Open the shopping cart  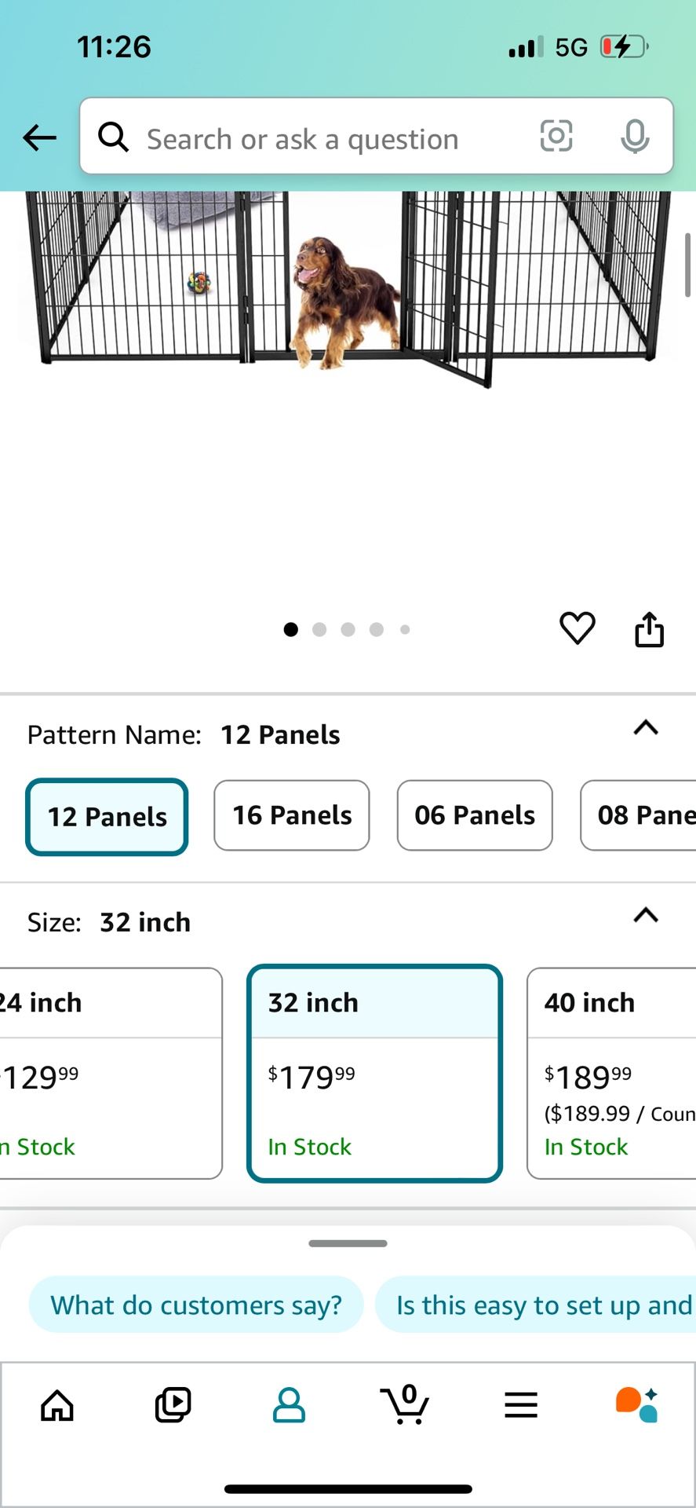coord(405,1405)
